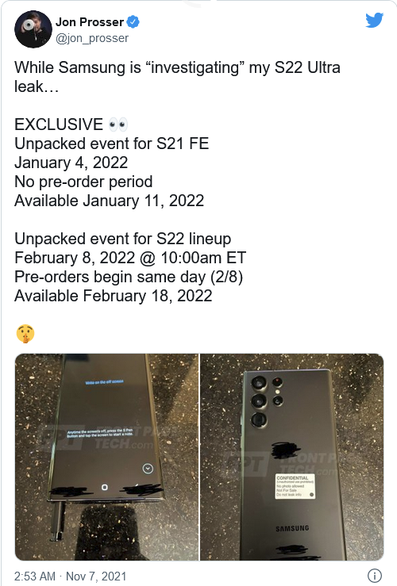Tap the home button icon on phone screen
The image size is (397, 586).
[x=105, y=487]
